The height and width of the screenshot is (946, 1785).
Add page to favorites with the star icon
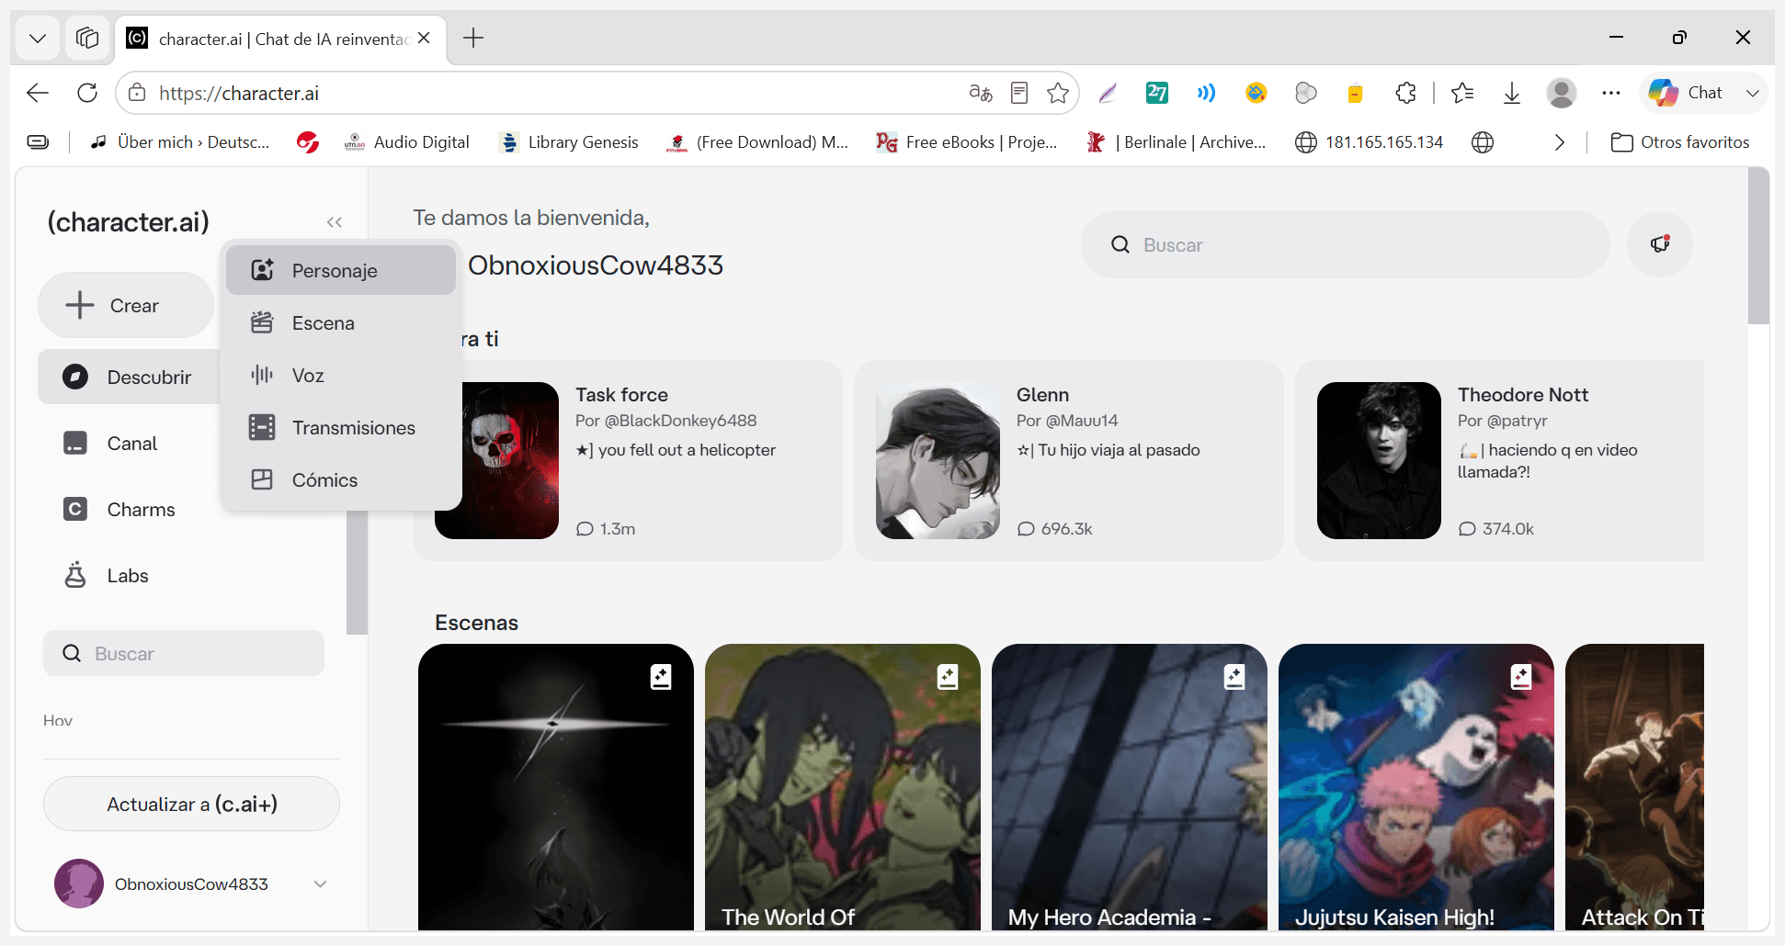(x=1058, y=93)
